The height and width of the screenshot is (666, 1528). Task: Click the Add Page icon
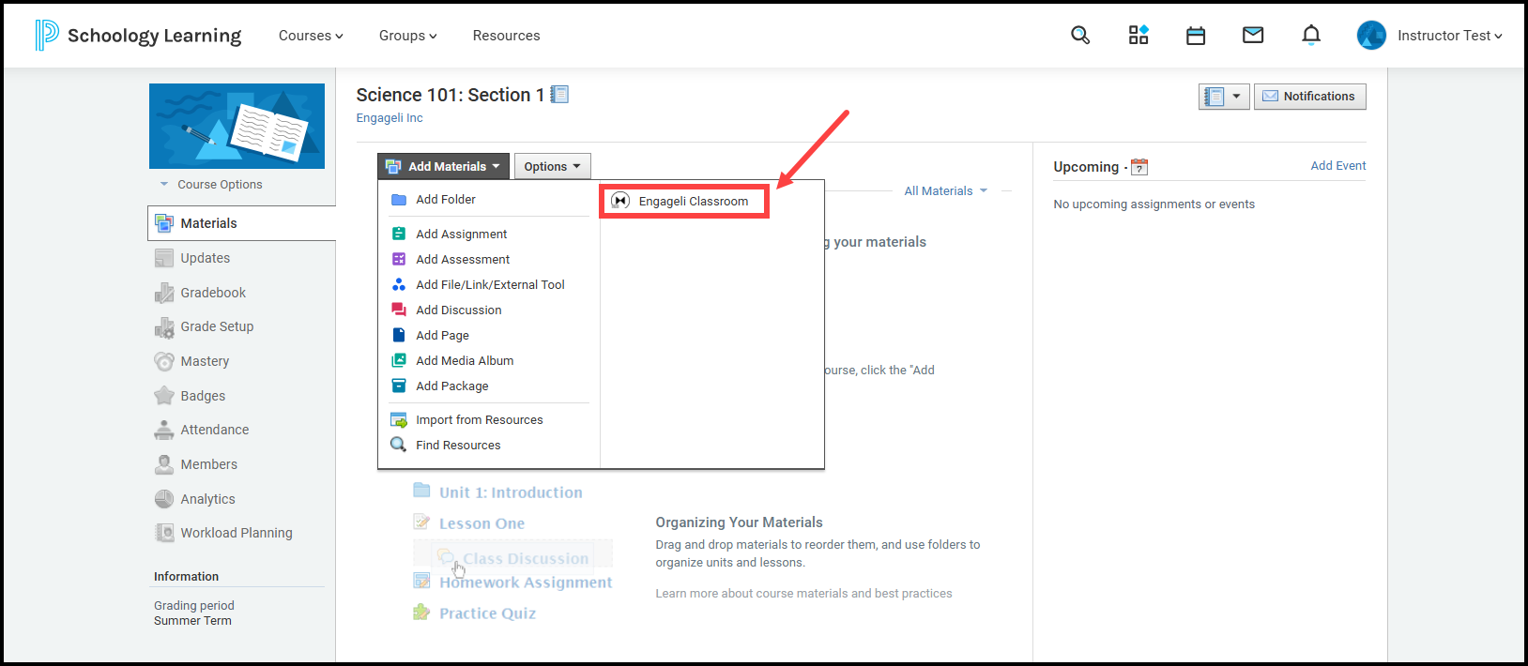pos(399,336)
